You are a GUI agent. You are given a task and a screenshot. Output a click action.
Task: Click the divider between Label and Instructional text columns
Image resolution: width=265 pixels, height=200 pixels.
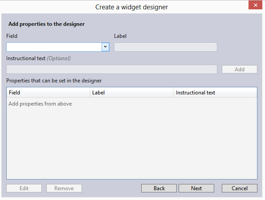click(174, 93)
